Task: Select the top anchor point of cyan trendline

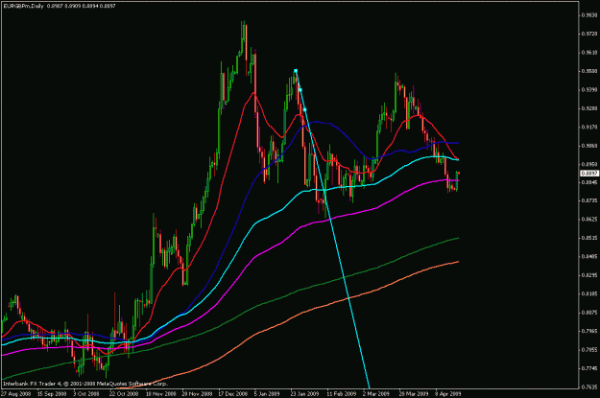Action: pos(296,71)
